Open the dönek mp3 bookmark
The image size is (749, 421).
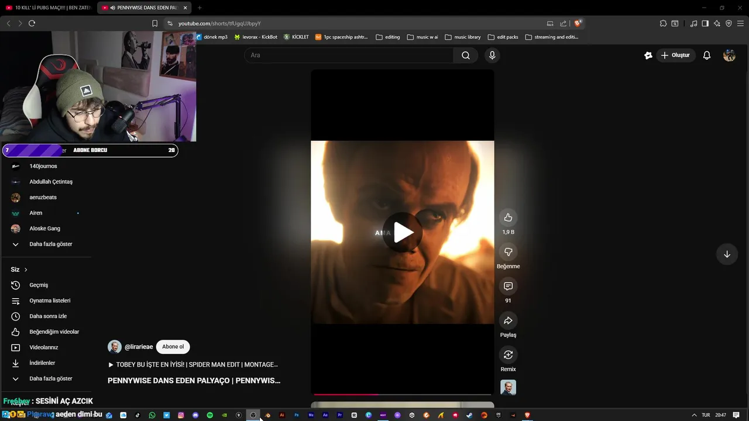(212, 37)
